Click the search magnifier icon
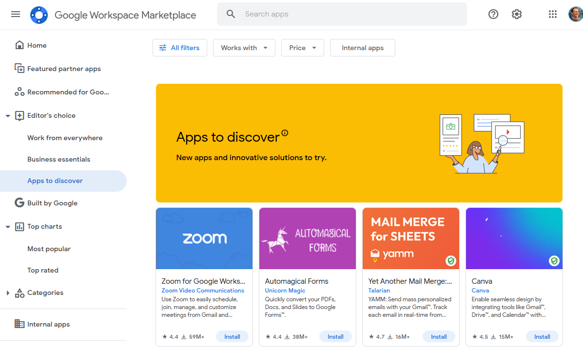This screenshot has height=348, width=583. [231, 14]
